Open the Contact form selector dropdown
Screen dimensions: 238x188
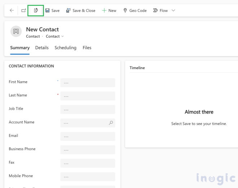tap(55, 36)
